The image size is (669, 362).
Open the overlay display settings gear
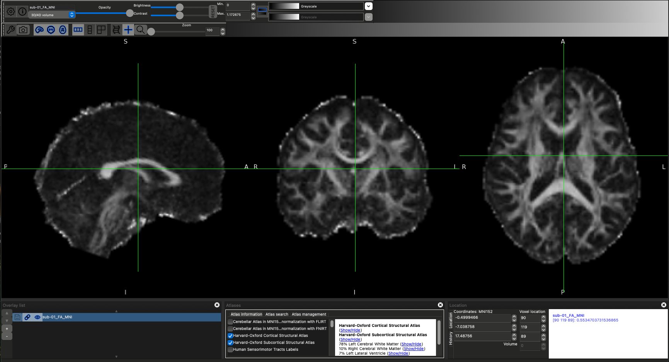(x=11, y=12)
